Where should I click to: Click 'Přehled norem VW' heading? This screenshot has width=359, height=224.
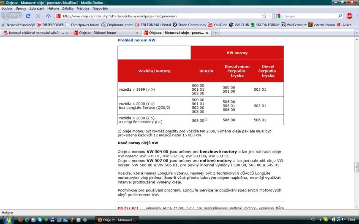coord(136,40)
